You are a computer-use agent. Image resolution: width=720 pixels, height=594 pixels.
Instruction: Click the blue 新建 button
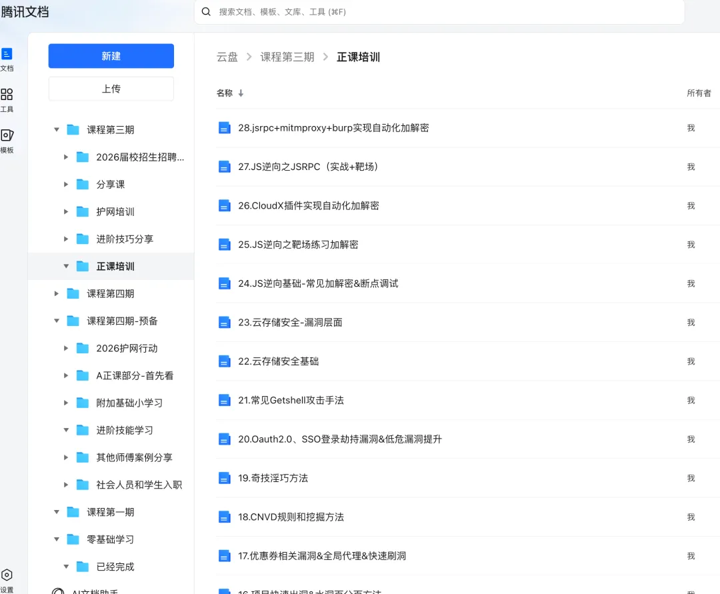pyautogui.click(x=111, y=56)
